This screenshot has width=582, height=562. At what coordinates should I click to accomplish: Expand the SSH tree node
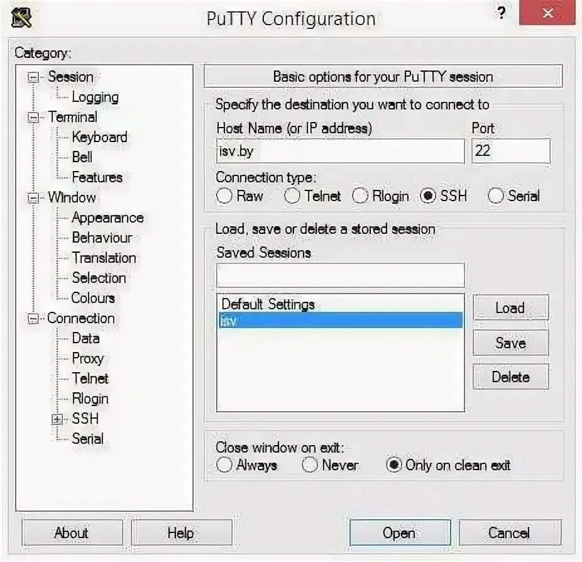(x=57, y=419)
